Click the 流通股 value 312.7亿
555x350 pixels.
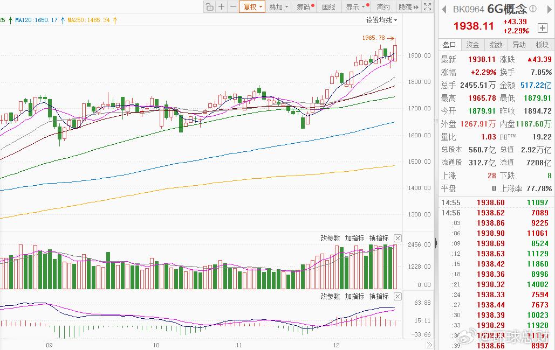(482, 163)
